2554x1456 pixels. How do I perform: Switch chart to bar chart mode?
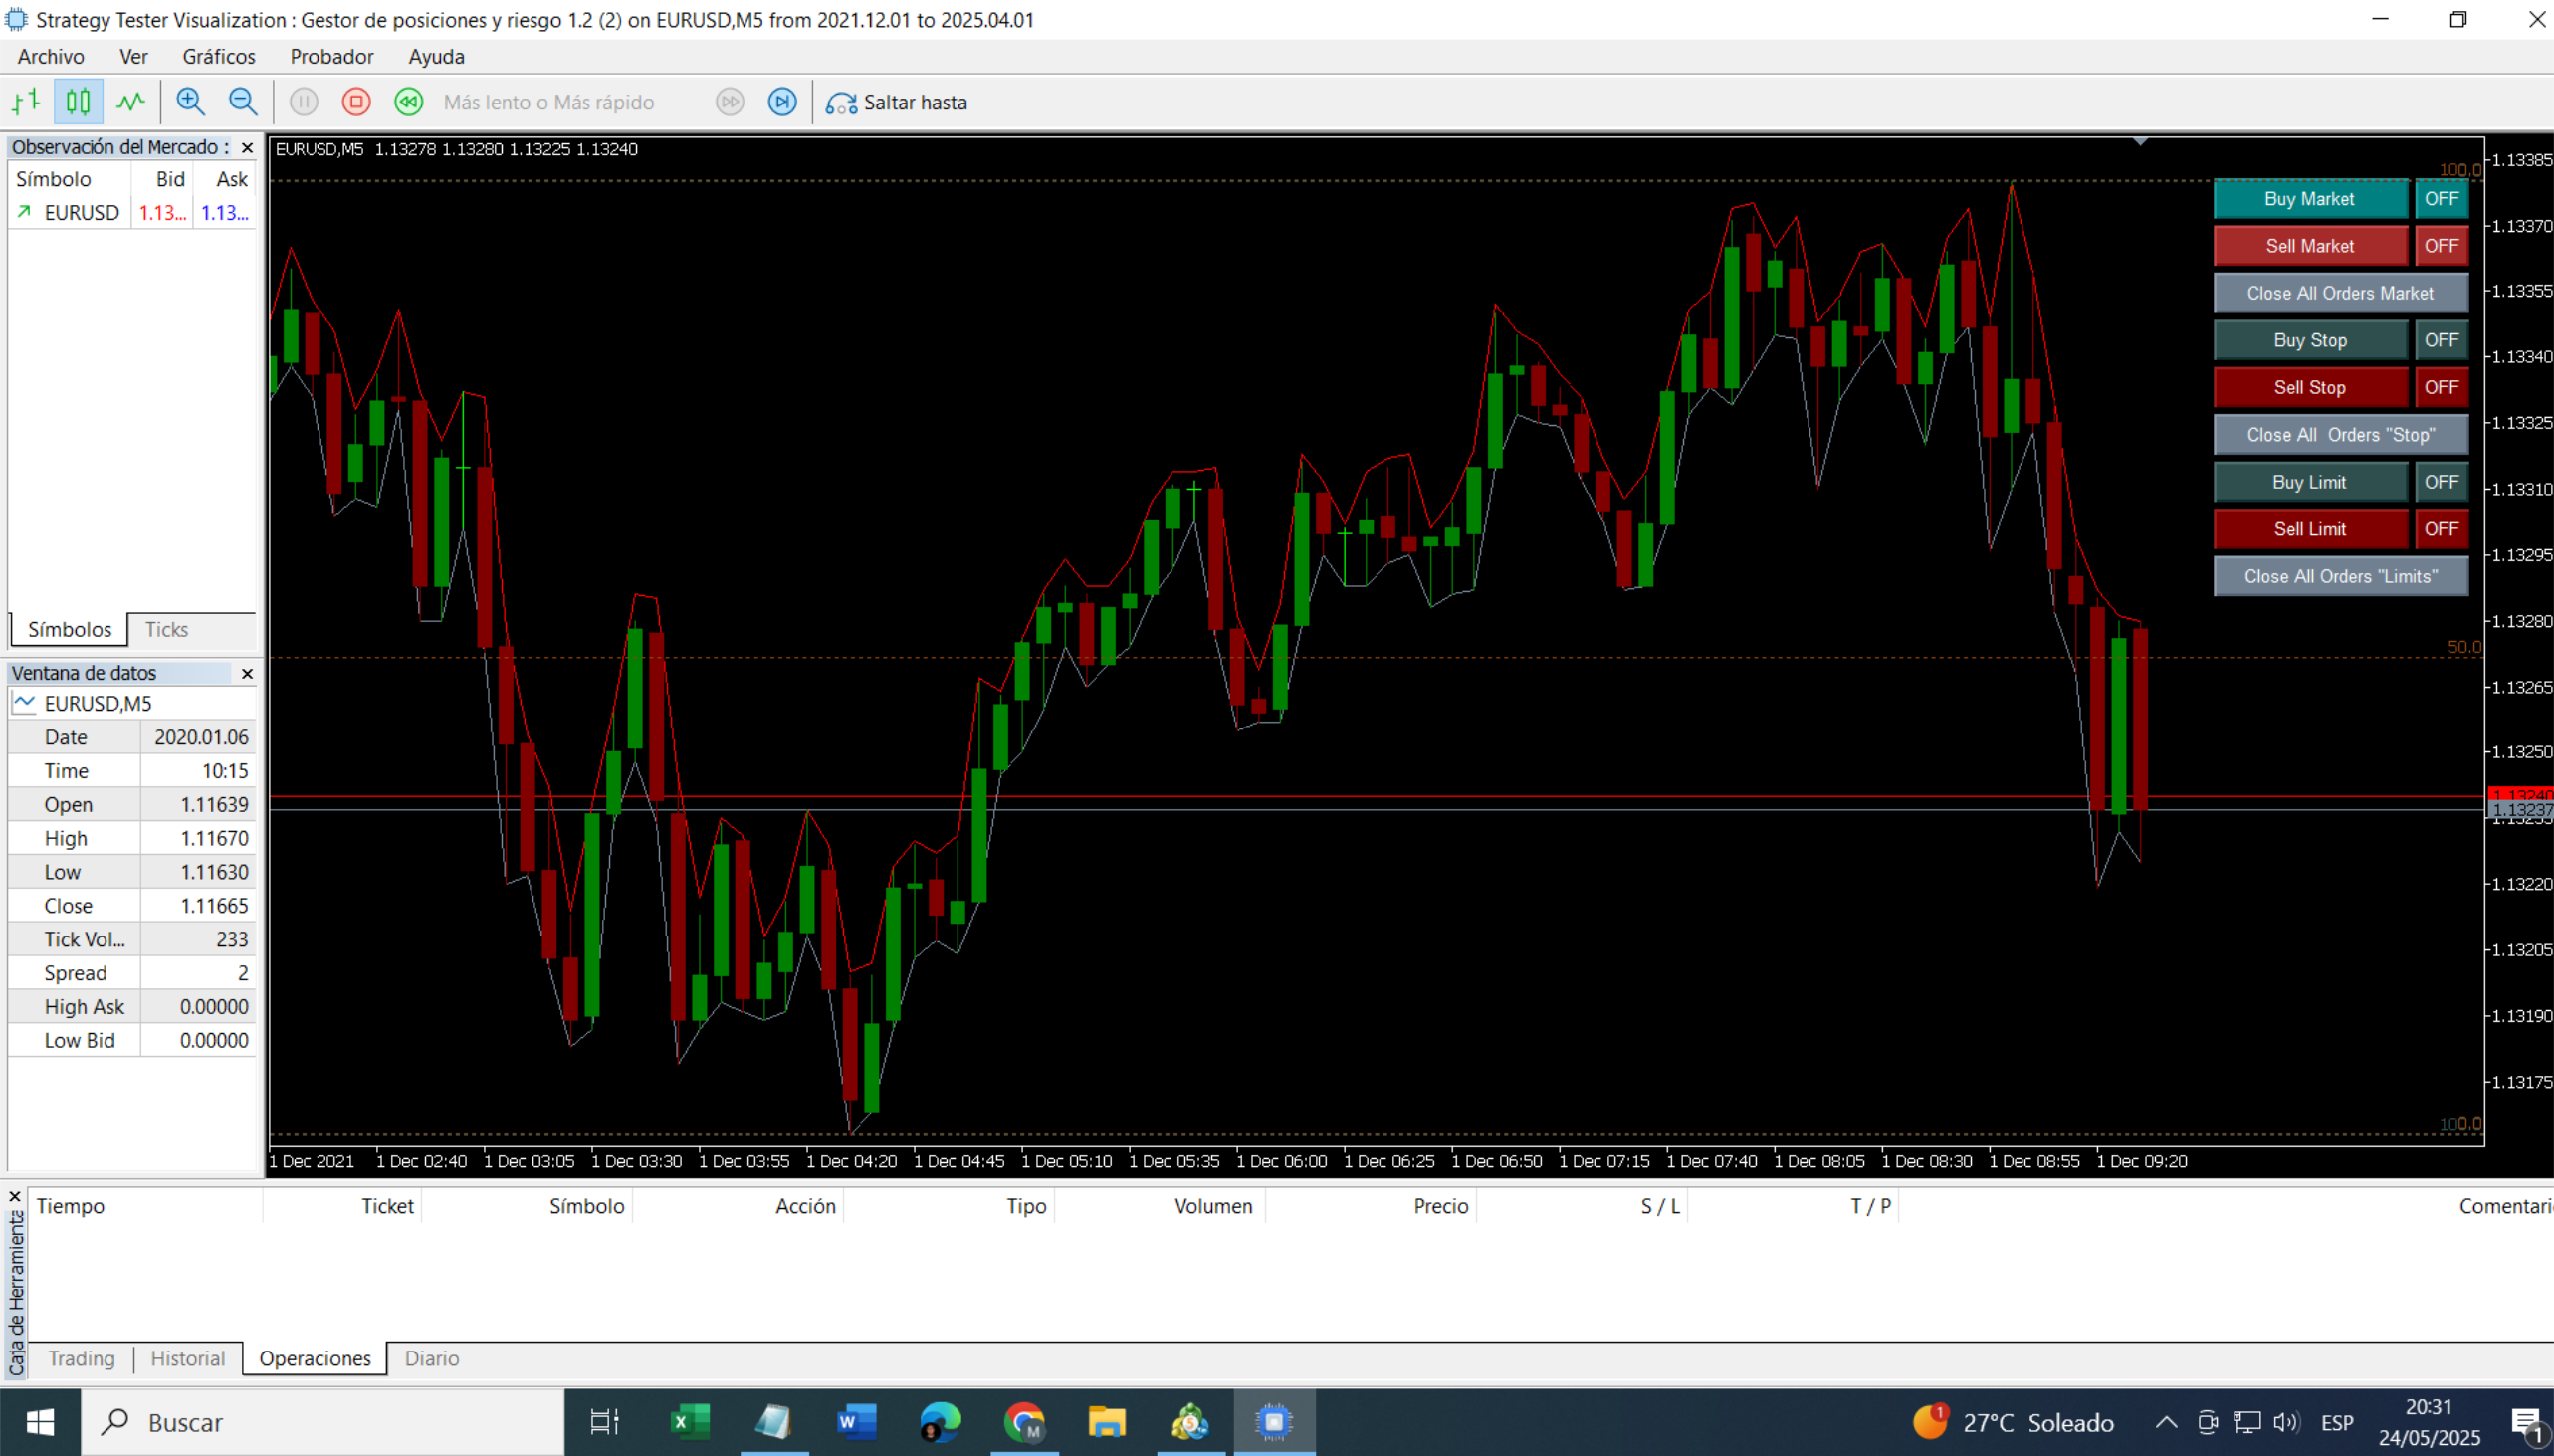26,102
